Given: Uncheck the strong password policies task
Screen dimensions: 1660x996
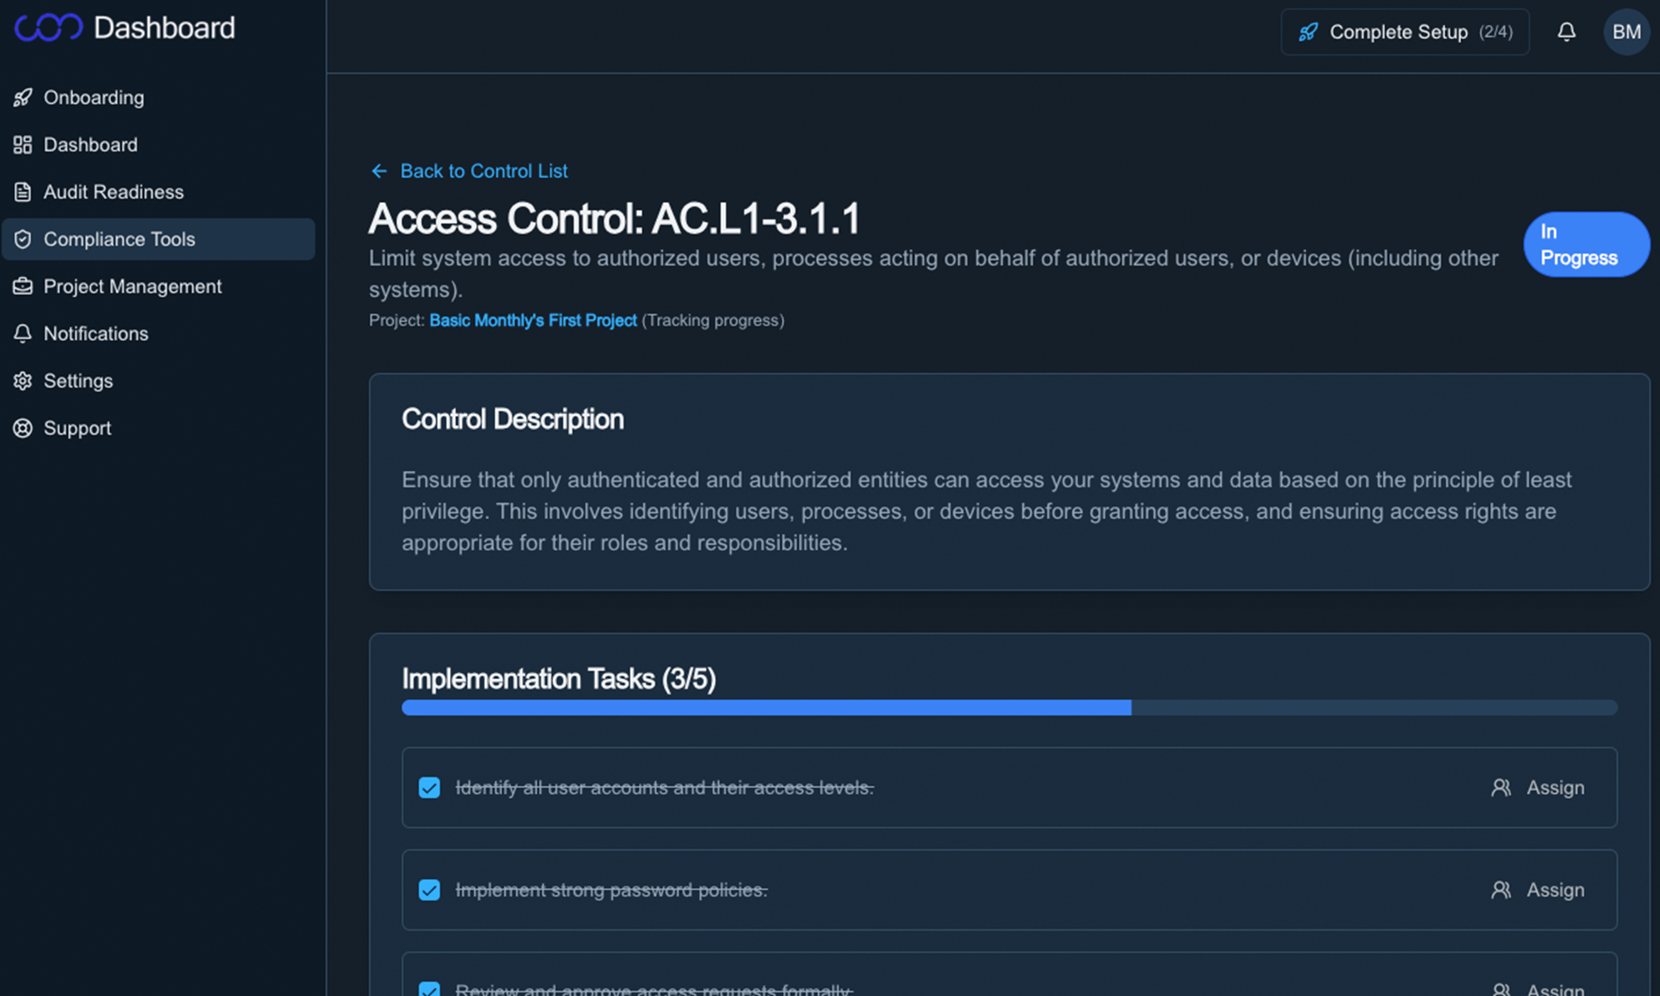Looking at the screenshot, I should [x=429, y=889].
